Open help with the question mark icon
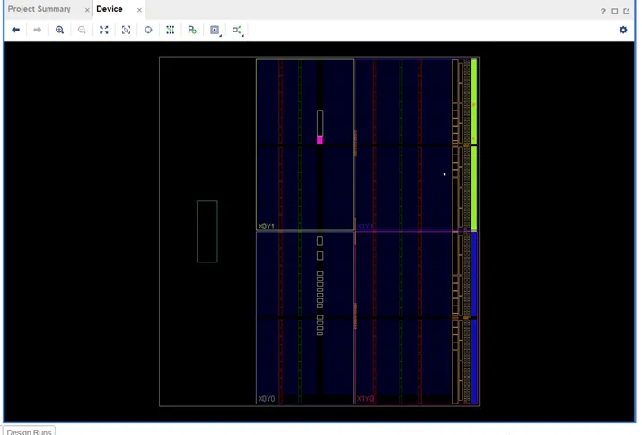 tap(602, 11)
